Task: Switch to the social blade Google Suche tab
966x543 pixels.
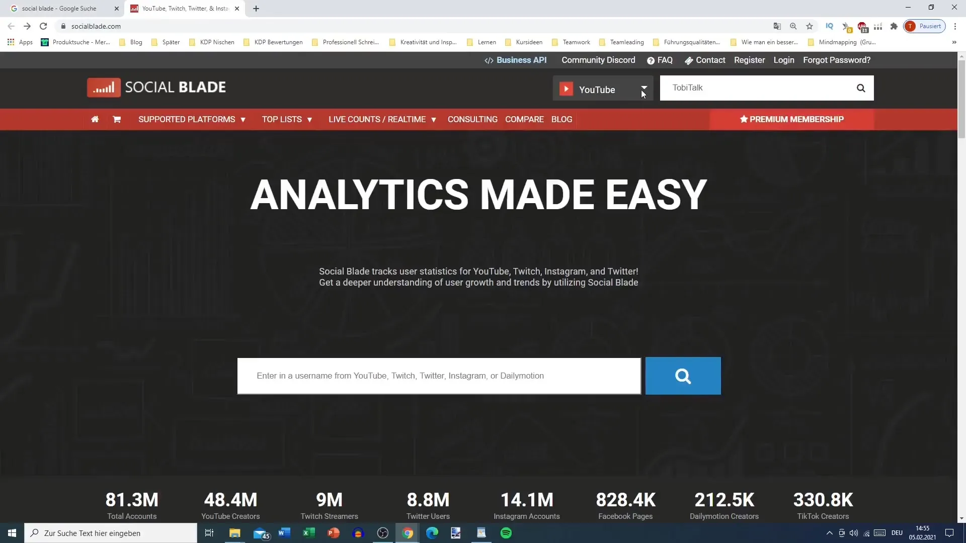Action: pos(60,9)
